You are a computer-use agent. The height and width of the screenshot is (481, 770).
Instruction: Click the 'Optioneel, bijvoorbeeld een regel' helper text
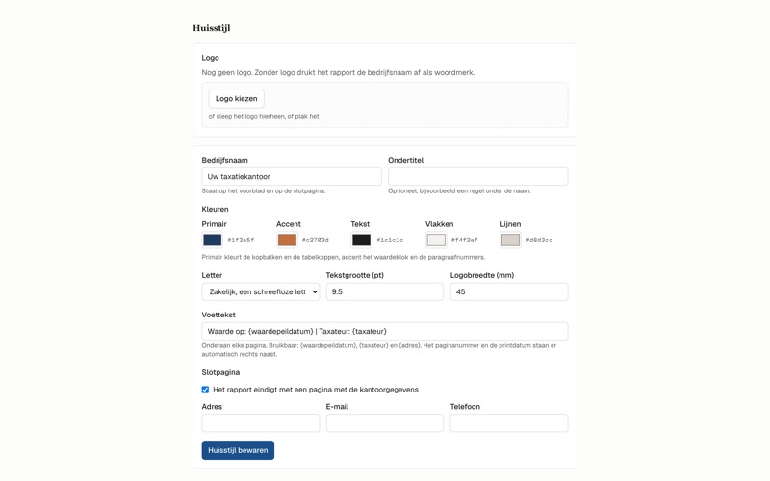(460, 190)
